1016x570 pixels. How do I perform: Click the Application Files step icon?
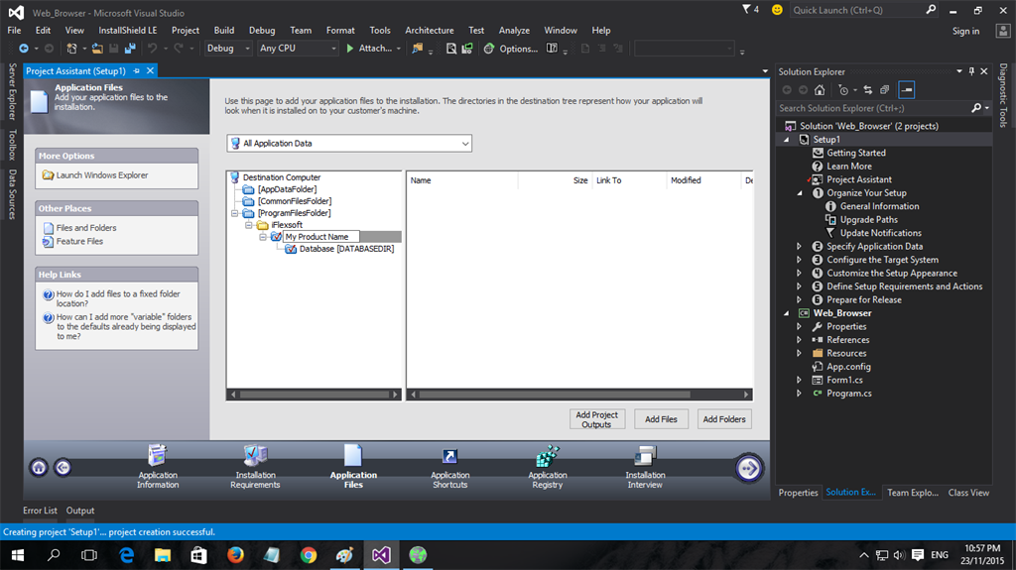point(353,455)
